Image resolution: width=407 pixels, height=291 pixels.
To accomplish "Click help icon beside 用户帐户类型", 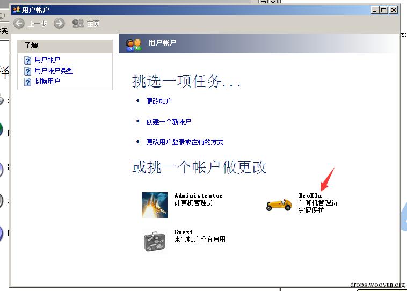I will point(27,71).
